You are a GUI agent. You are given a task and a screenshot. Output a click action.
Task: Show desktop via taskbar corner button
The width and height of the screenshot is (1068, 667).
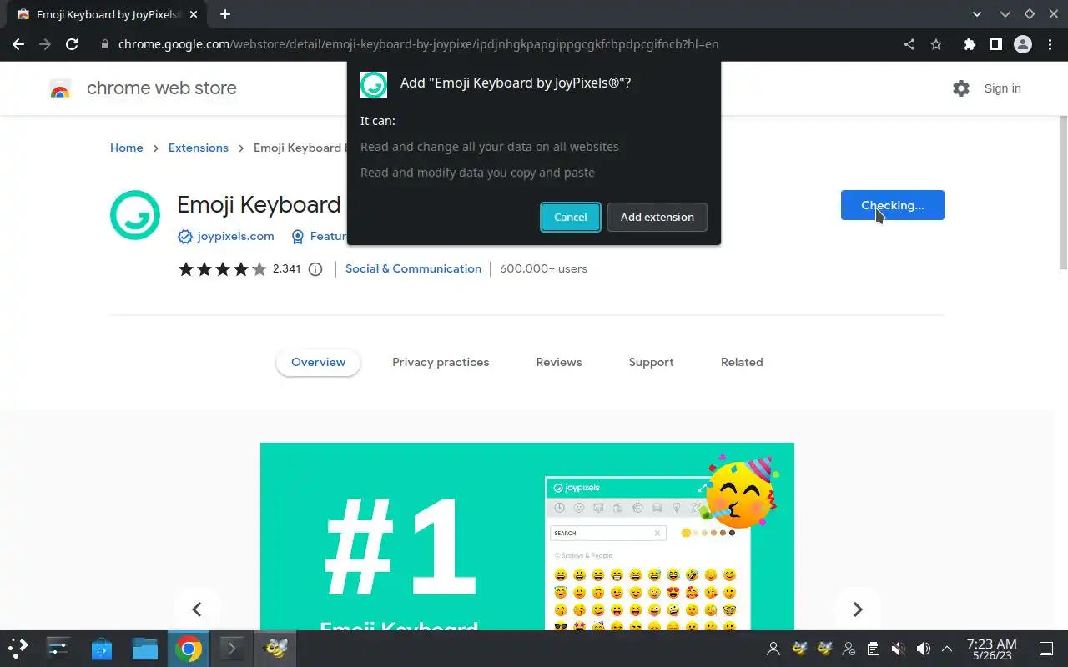pyautogui.click(x=1046, y=649)
